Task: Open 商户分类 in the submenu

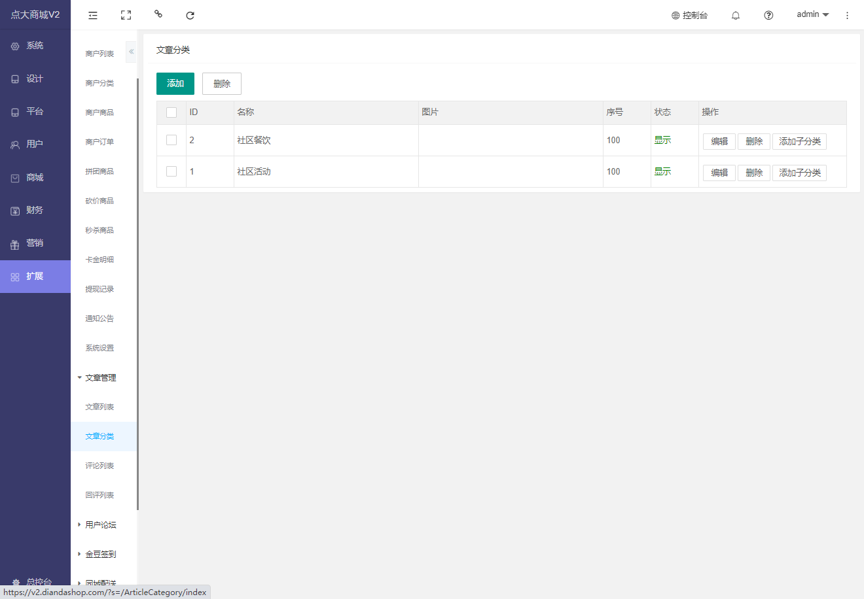Action: click(x=99, y=83)
